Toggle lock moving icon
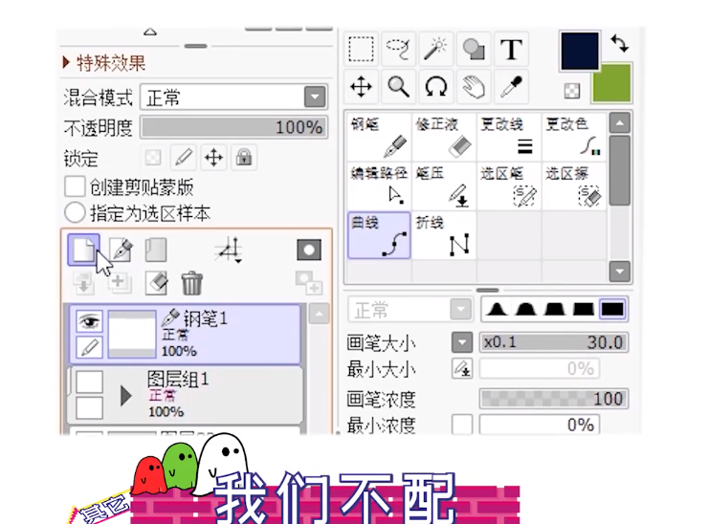 [x=213, y=158]
